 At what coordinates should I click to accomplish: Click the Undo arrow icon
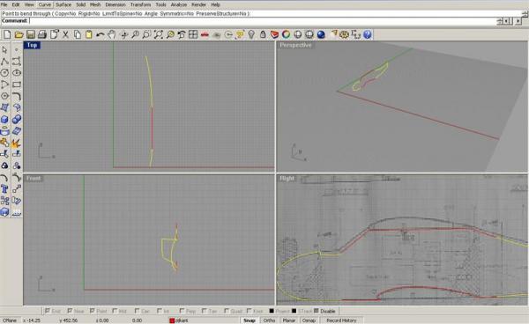tap(101, 34)
